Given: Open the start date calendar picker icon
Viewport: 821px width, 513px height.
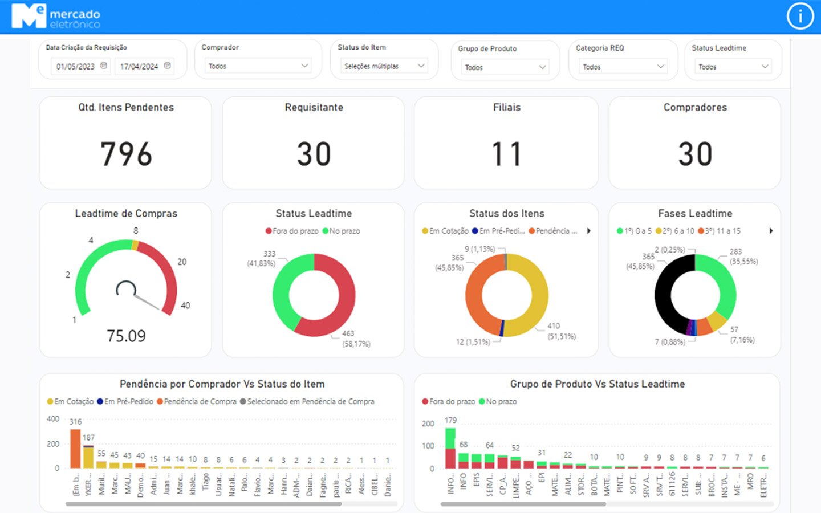Looking at the screenshot, I should (104, 66).
